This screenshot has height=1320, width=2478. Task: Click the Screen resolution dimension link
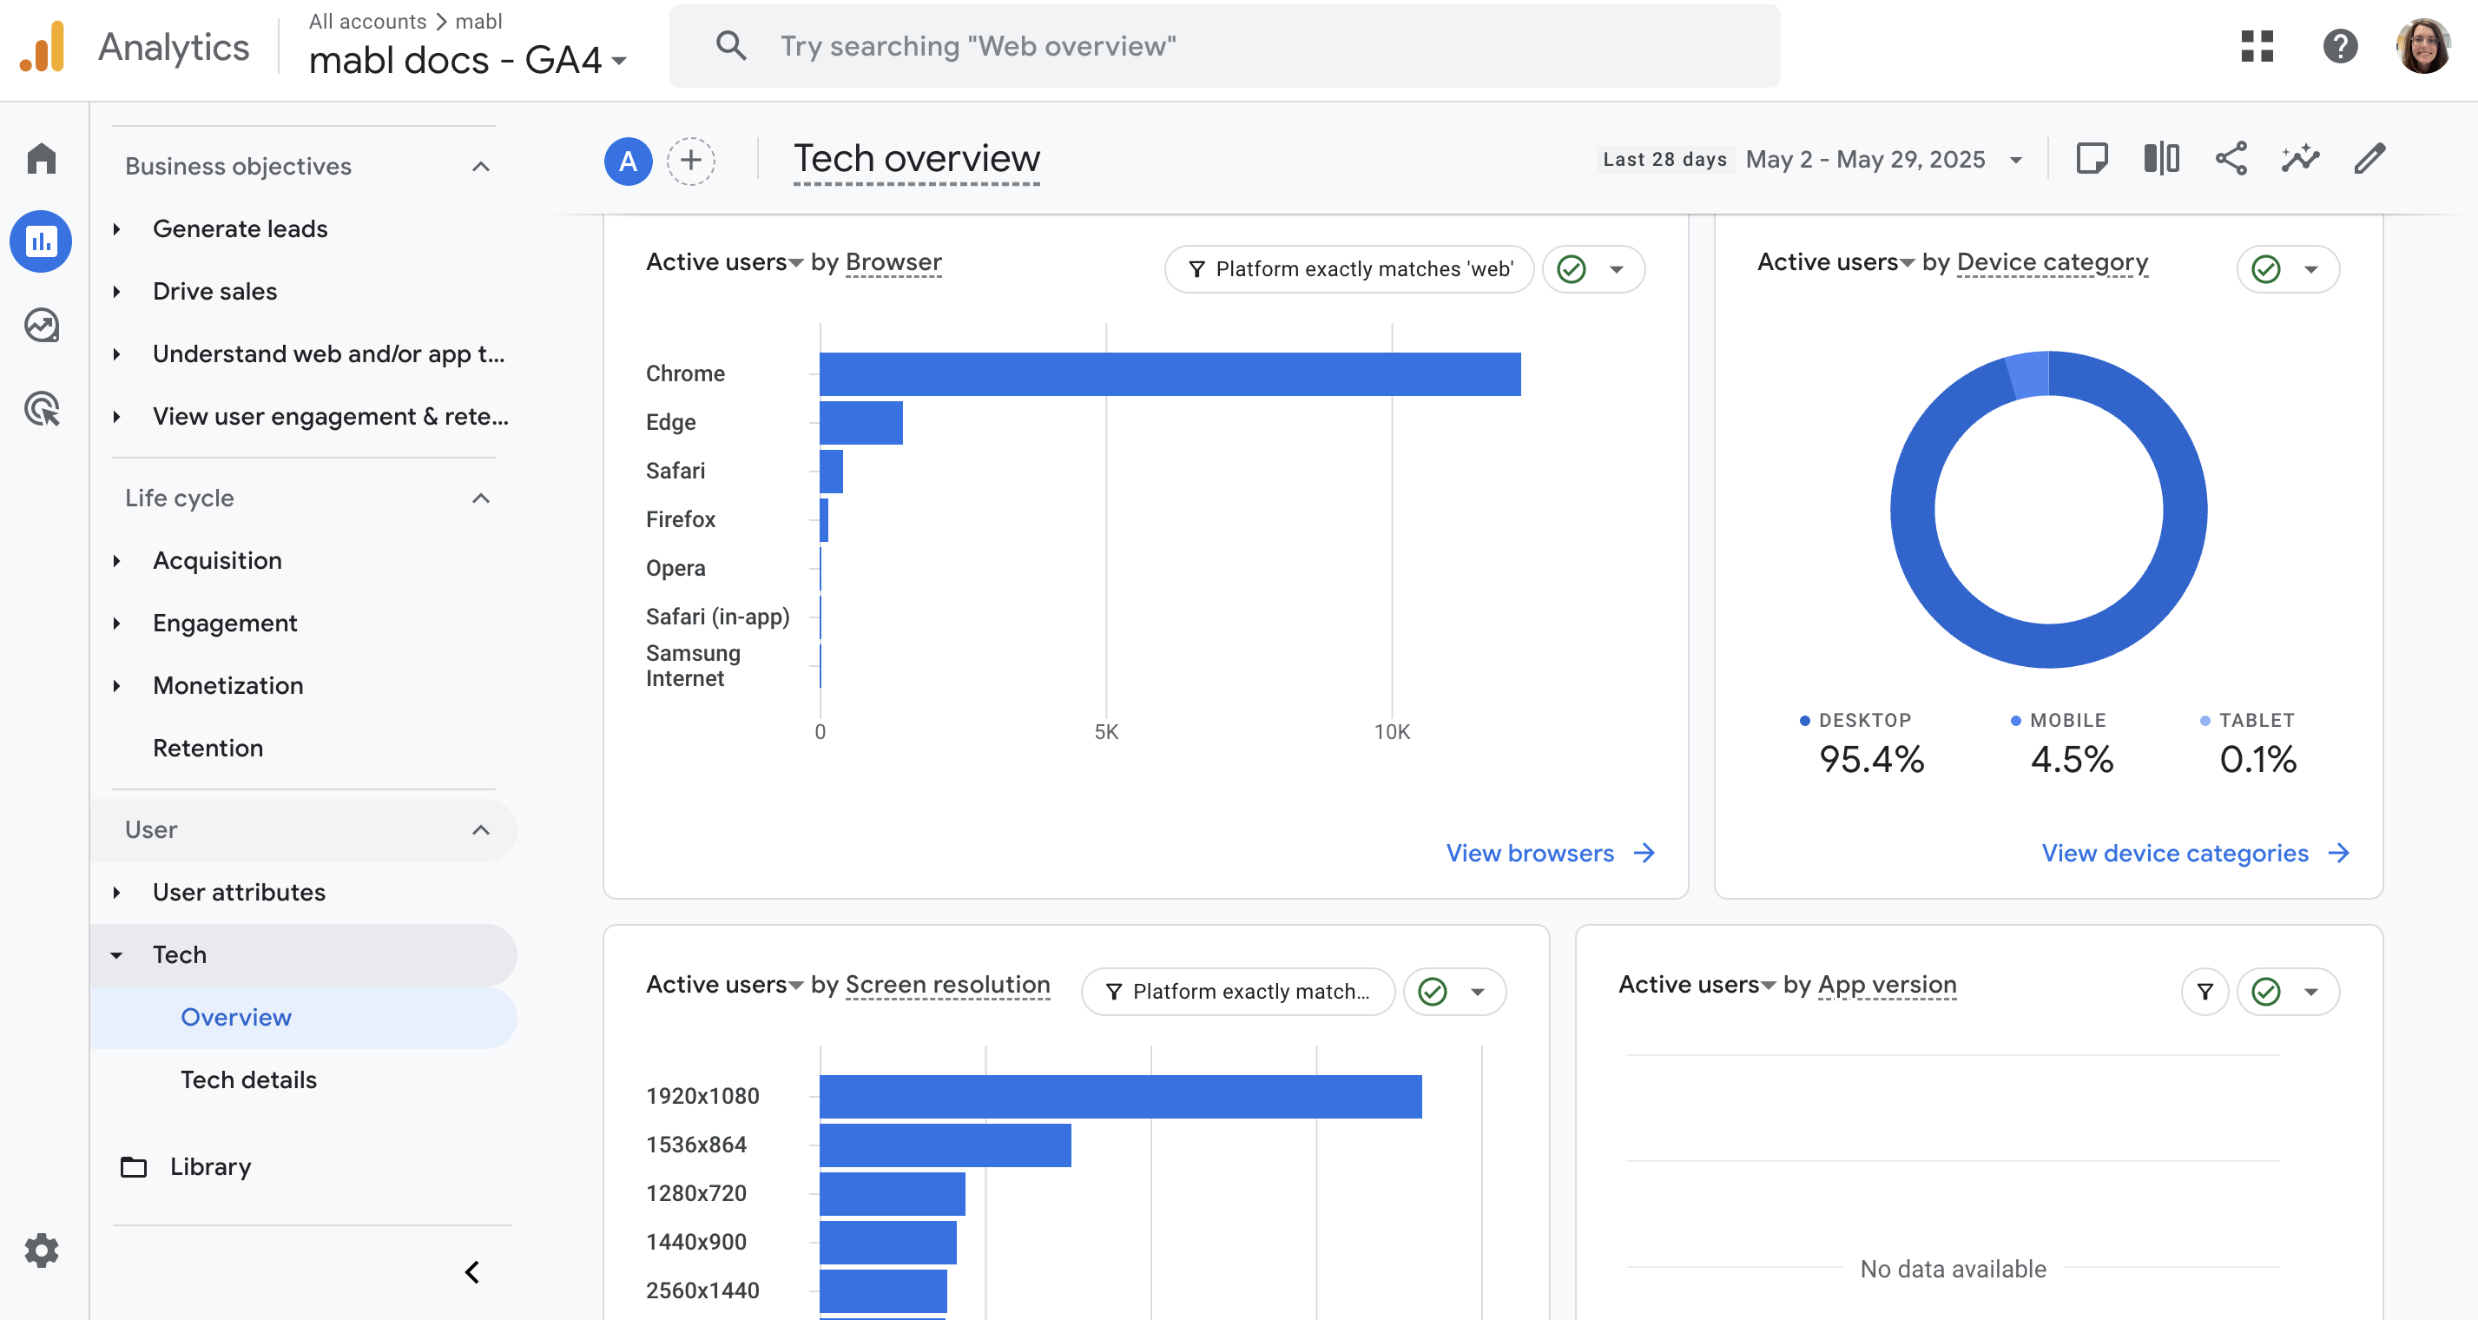pyautogui.click(x=946, y=985)
